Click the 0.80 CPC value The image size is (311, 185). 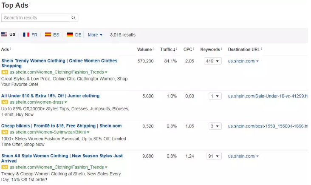click(189, 96)
